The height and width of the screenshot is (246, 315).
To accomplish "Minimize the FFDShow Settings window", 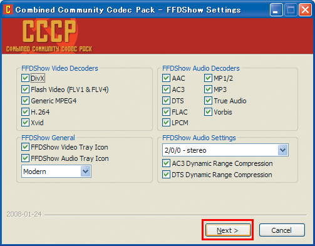I will (276, 9).
